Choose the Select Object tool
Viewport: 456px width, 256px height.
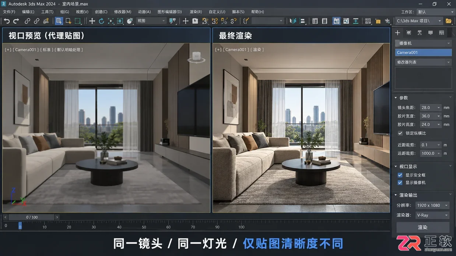(59, 21)
